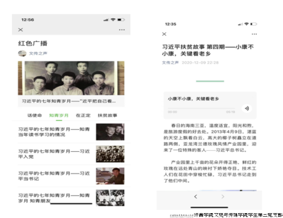Open the three-dot menu on the article page
Viewport: 283px width, 218px height.
pos(254,34)
